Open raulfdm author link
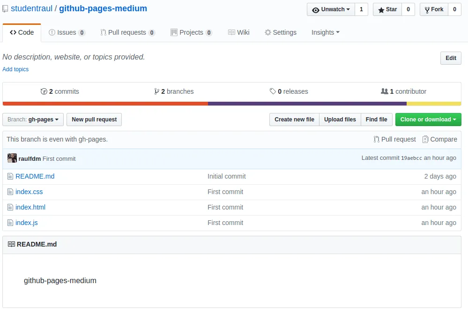 [30, 158]
